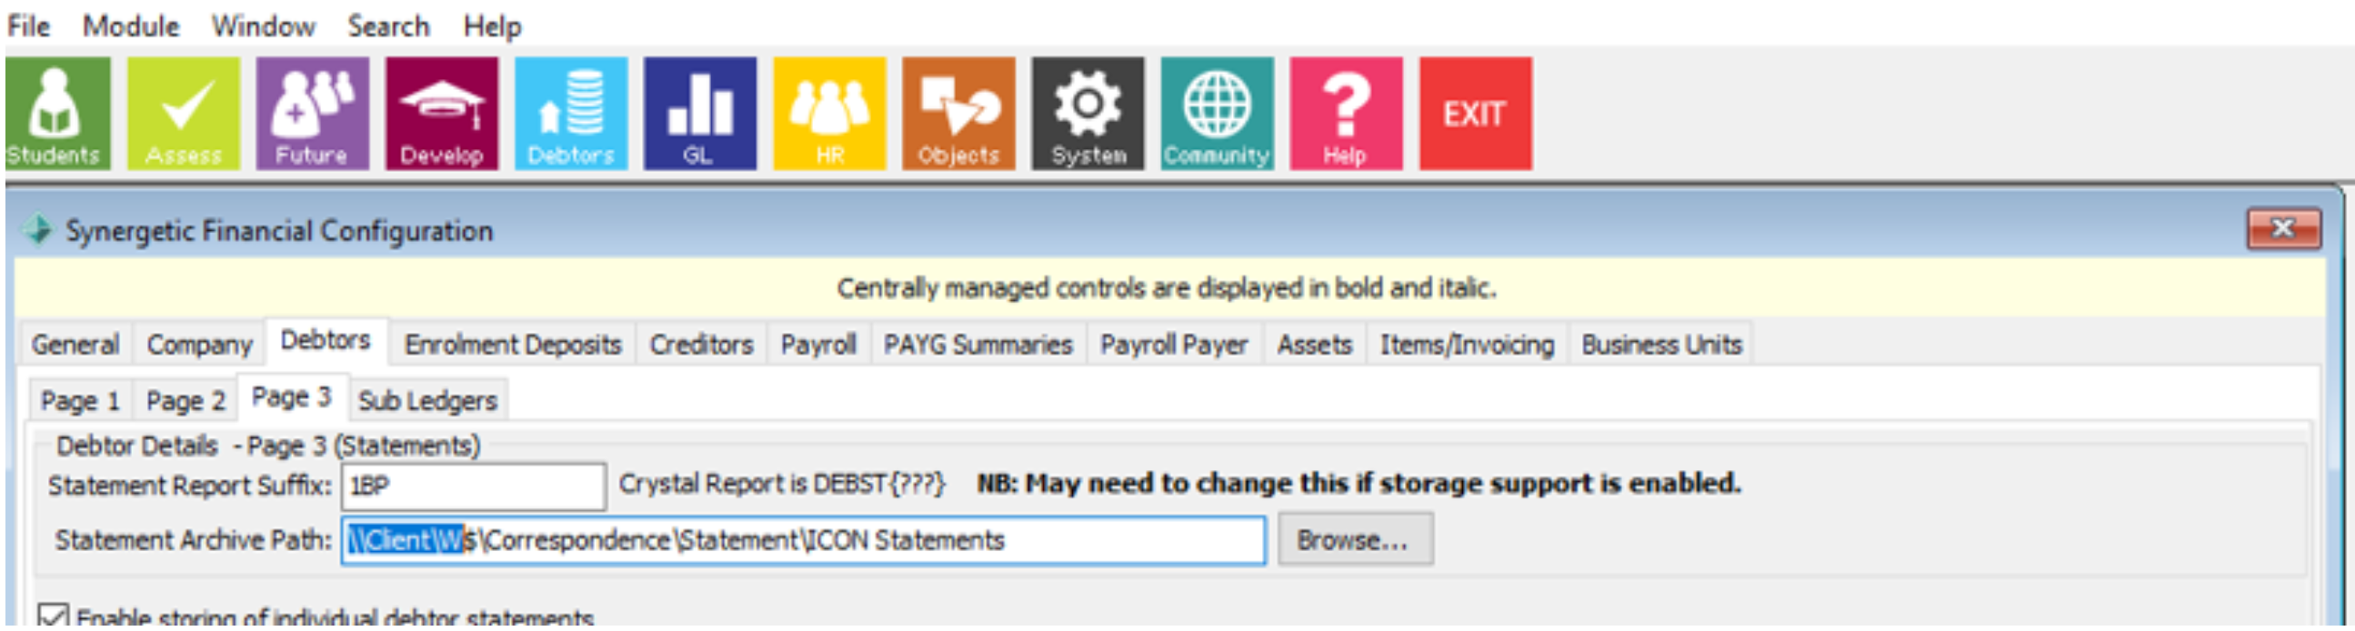Image resolution: width=2355 pixels, height=631 pixels.
Task: Open the Debtors module icon
Action: [571, 114]
